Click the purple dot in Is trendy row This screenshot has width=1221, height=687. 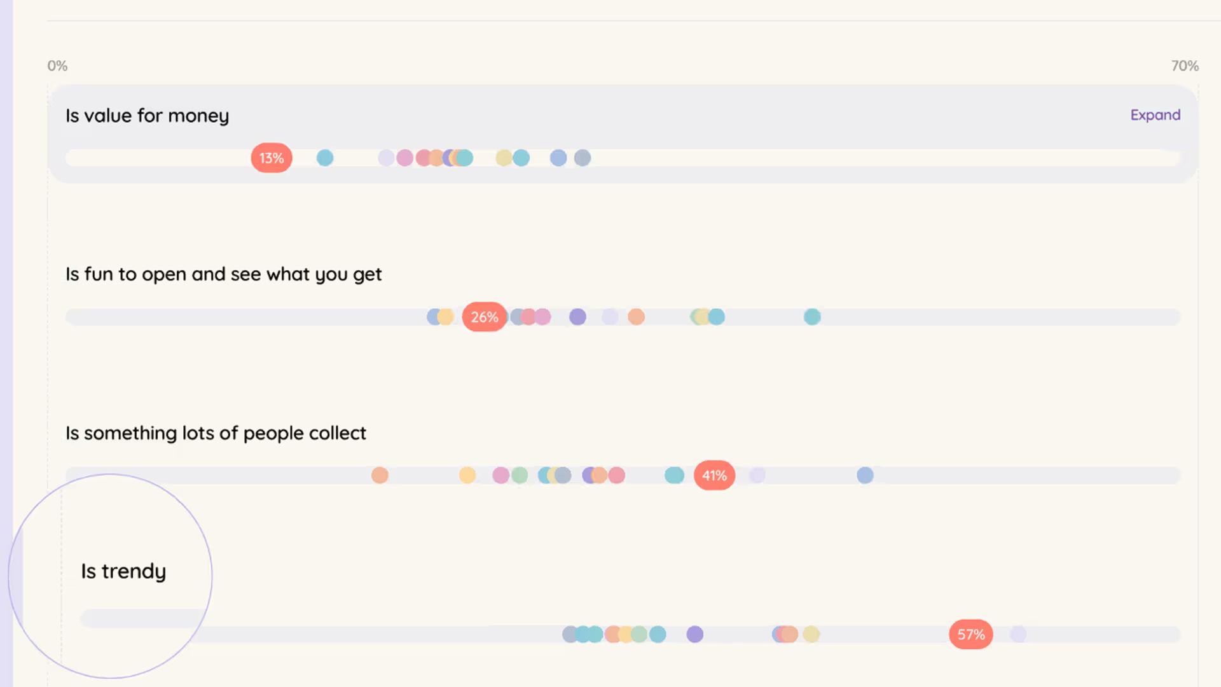[695, 634]
